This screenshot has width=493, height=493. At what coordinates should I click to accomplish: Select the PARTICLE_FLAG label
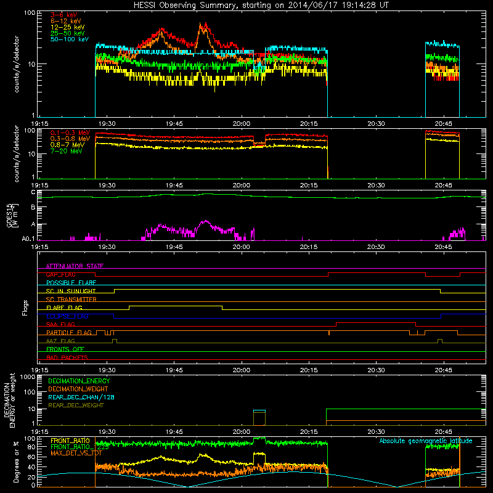(69, 332)
